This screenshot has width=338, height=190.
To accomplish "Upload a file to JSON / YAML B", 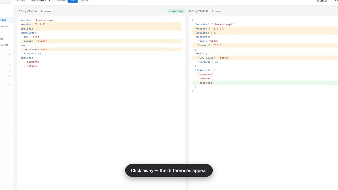I will (217, 11).
